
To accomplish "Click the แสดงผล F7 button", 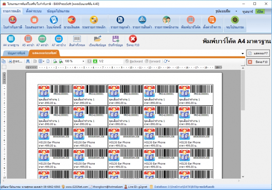I will pyautogui.click(x=258, y=54).
